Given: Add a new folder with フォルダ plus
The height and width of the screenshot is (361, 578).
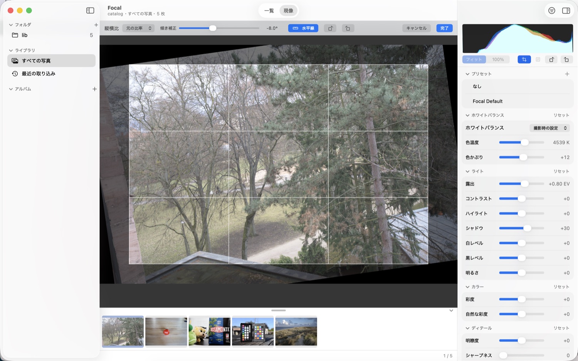Looking at the screenshot, I should point(96,25).
